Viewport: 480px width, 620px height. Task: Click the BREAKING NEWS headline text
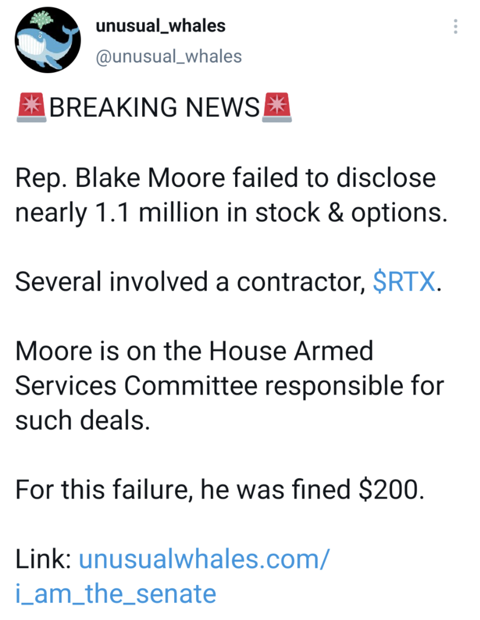coord(154,107)
